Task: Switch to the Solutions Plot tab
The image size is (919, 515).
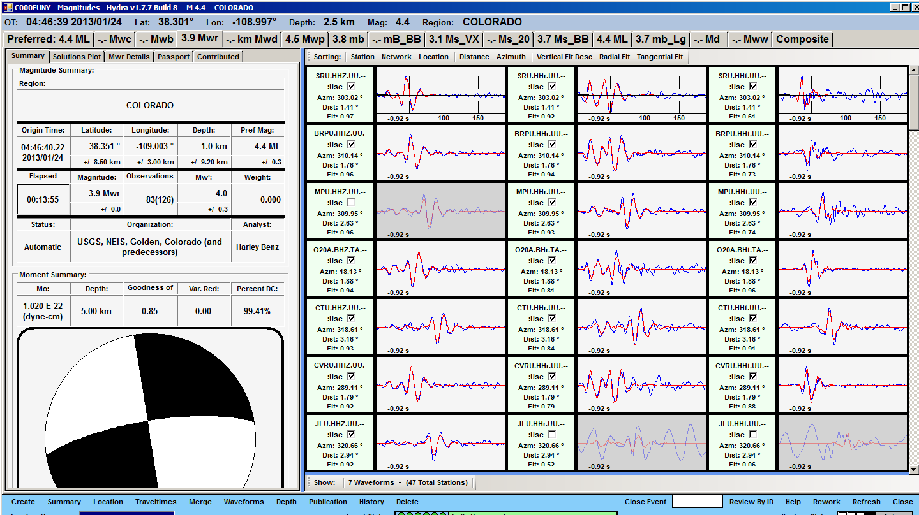Action: tap(77, 57)
